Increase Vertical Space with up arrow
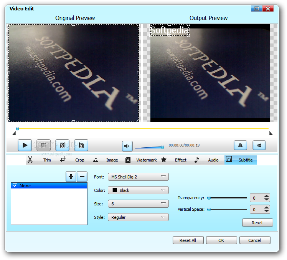 tap(267, 208)
